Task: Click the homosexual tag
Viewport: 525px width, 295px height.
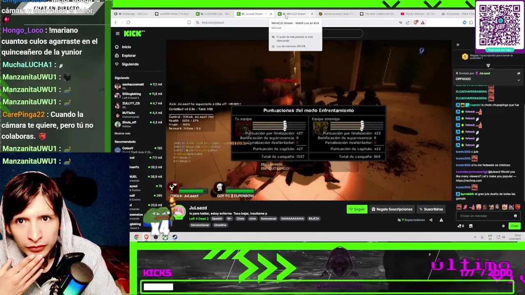Action: pos(268,218)
